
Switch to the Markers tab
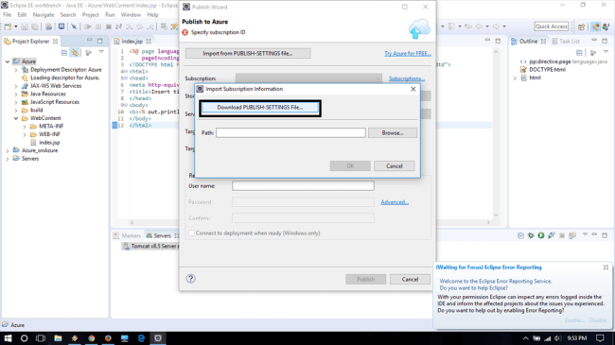coord(127,235)
